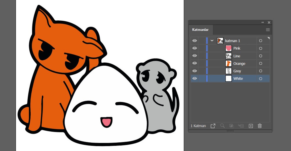
Task: Delete selected layer using the trash icon
Action: [260, 126]
